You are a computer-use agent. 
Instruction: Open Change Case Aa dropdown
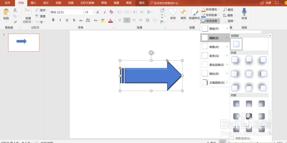click(96, 20)
